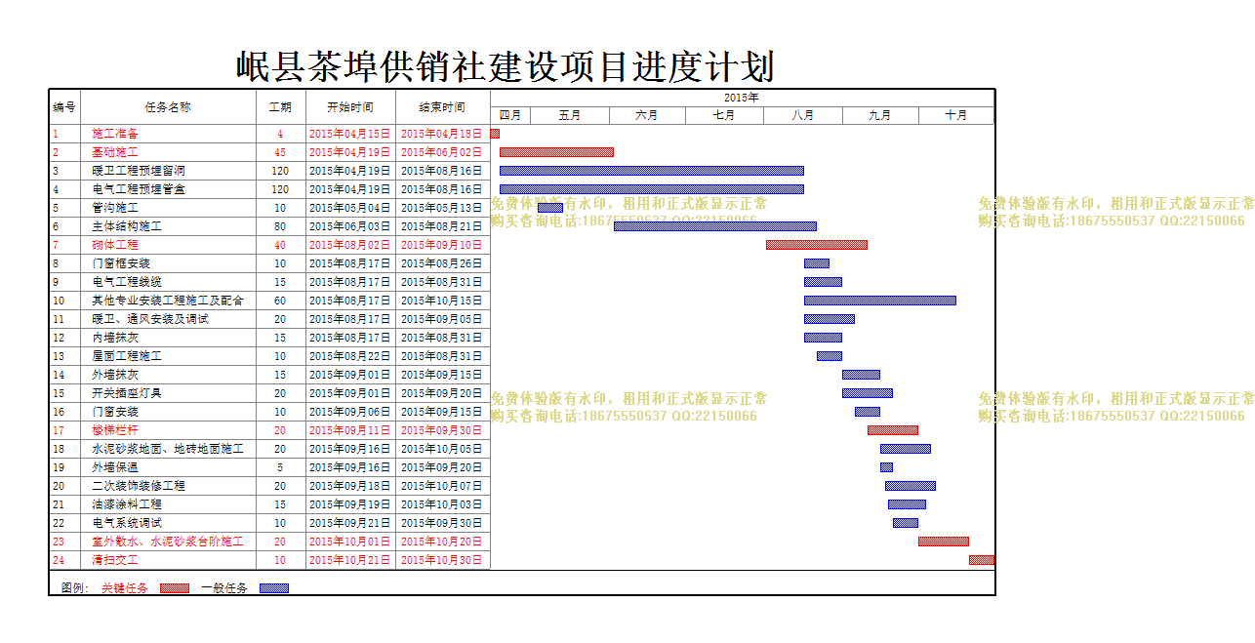Screen dimensions: 1255x643
Task: Click the 九月 month header
Action: (880, 115)
